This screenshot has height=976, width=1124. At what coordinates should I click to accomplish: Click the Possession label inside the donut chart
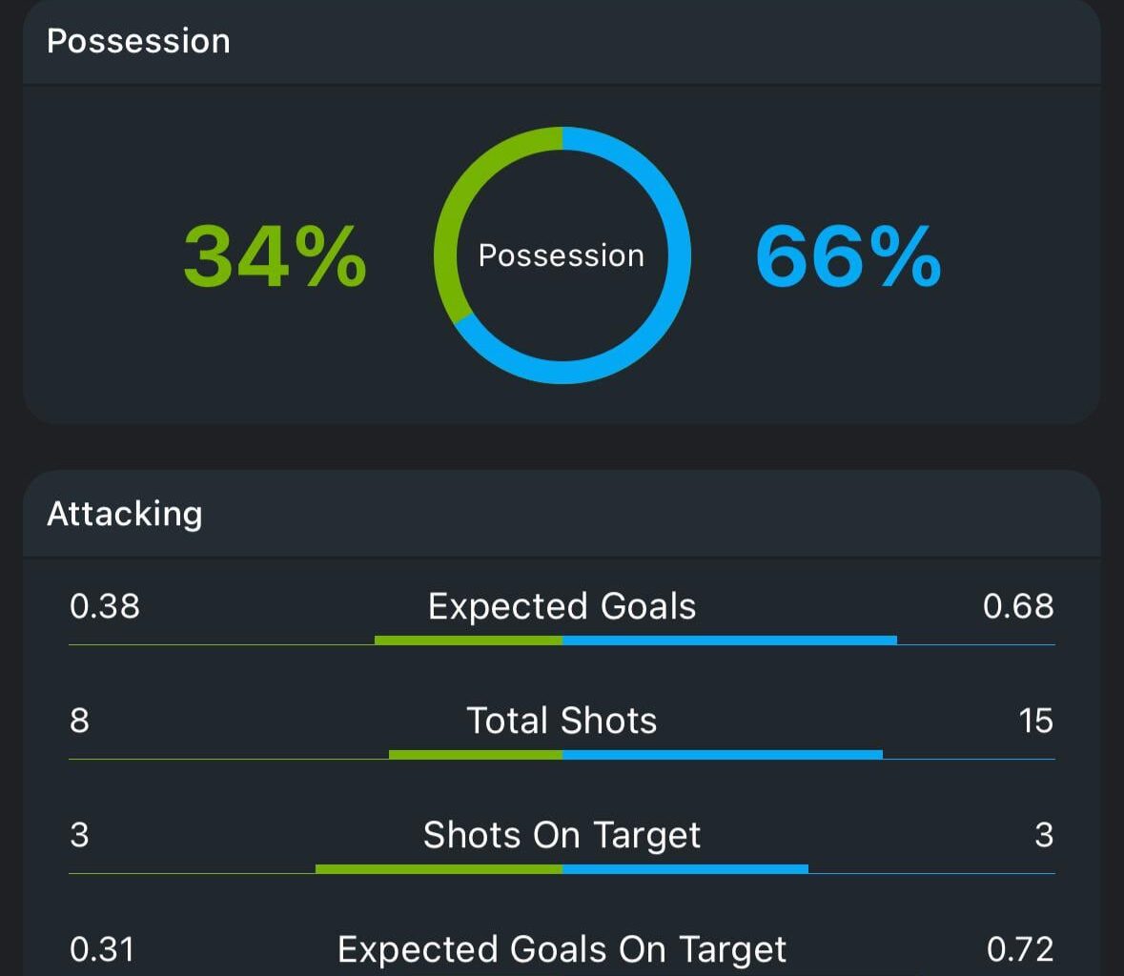coord(562,255)
